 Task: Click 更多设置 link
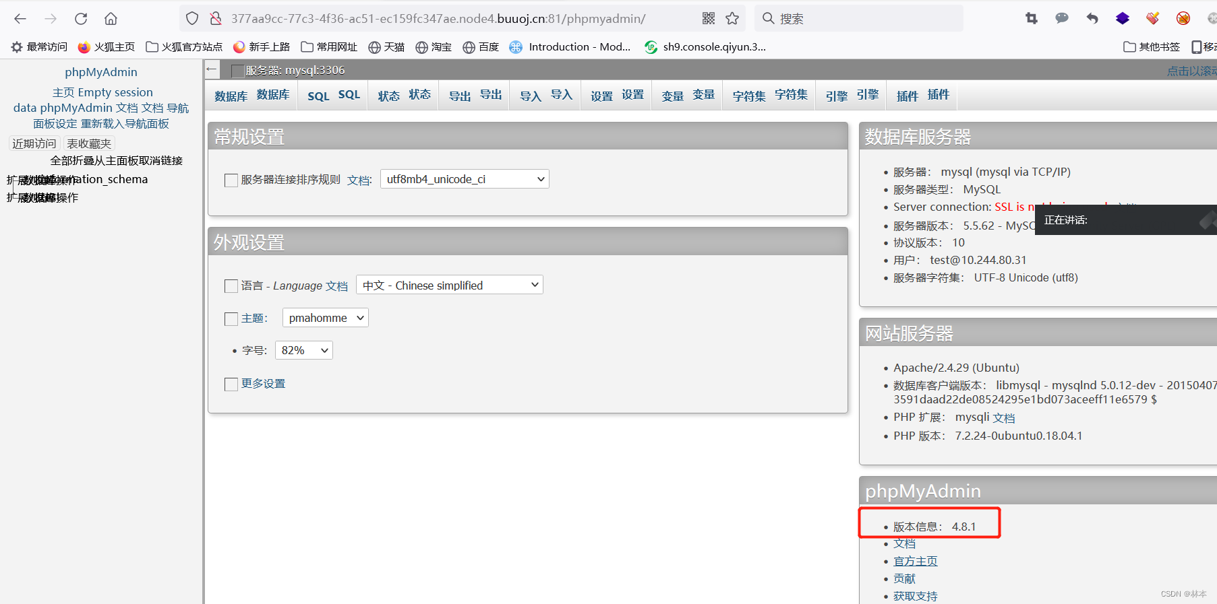[264, 383]
